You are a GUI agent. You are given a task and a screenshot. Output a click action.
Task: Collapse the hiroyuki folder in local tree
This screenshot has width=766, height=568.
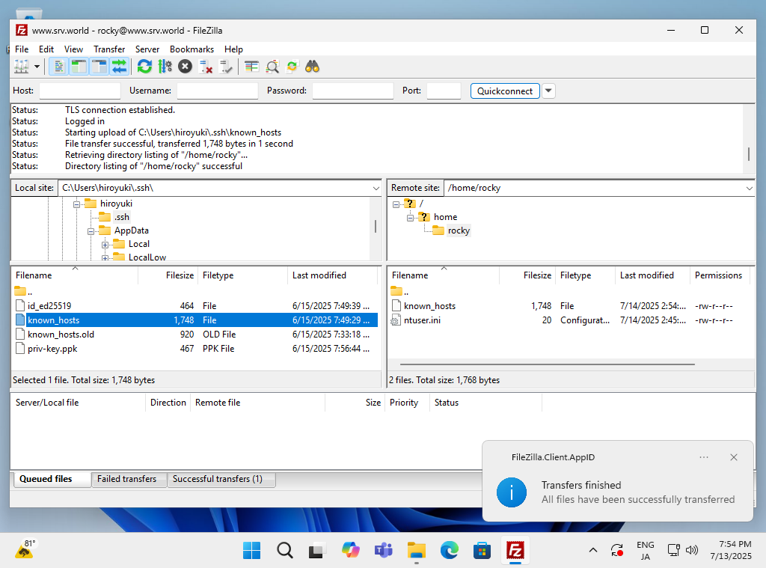[x=77, y=204]
